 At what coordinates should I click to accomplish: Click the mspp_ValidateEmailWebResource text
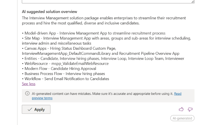click(80, 64)
